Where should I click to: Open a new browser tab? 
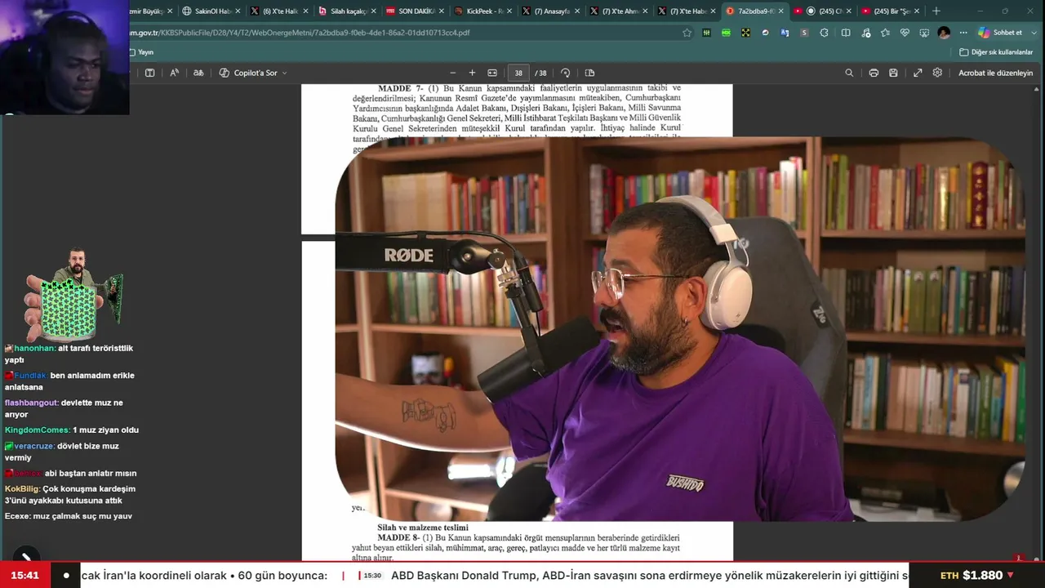coord(936,11)
